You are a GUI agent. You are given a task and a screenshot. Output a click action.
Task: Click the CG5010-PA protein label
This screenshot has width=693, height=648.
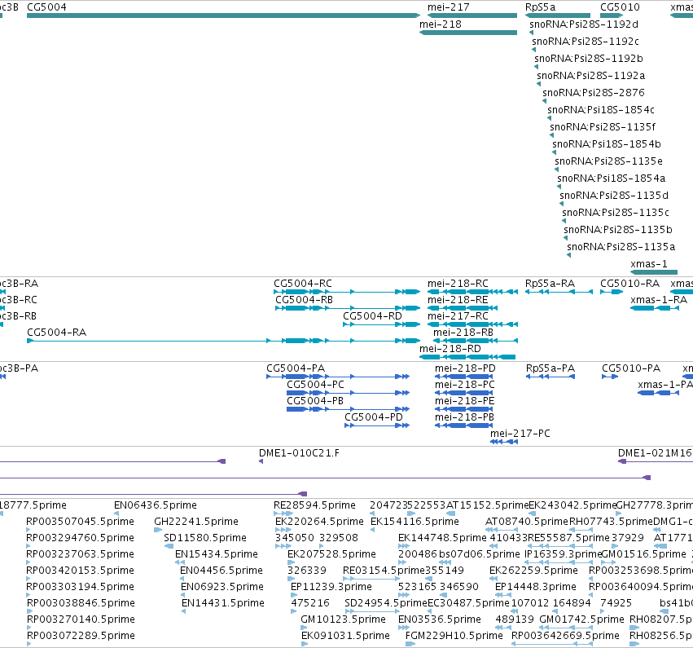coord(631,368)
